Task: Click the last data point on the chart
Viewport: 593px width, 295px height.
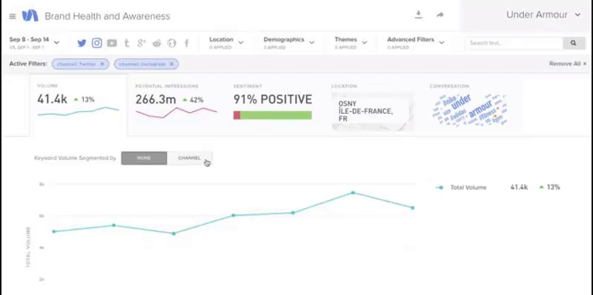Action: click(x=413, y=208)
